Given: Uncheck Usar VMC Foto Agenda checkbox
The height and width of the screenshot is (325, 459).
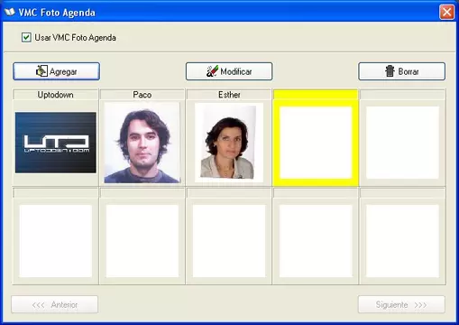Looking at the screenshot, I should click(x=26, y=38).
